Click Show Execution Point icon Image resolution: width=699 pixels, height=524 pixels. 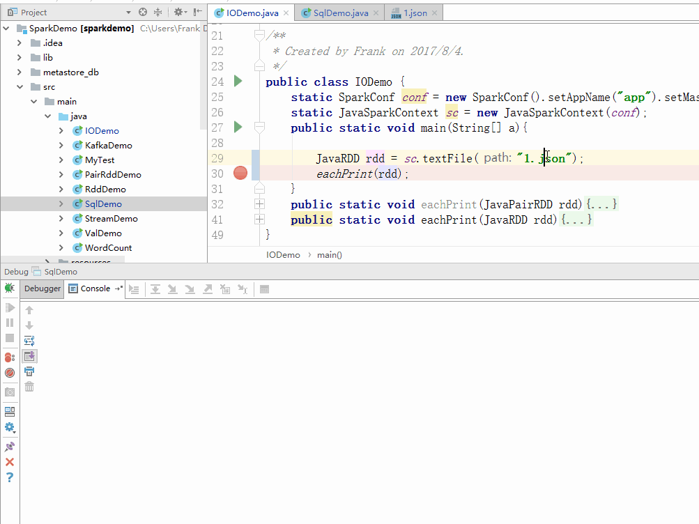[x=135, y=290]
